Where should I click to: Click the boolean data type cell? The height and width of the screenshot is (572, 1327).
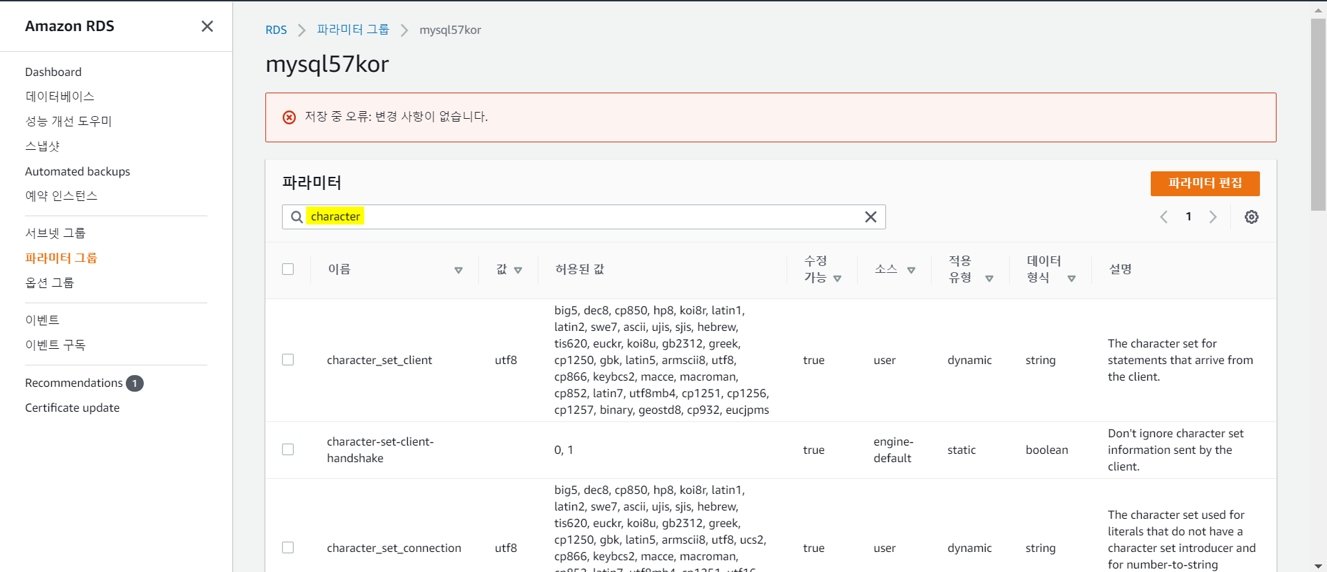(1046, 450)
